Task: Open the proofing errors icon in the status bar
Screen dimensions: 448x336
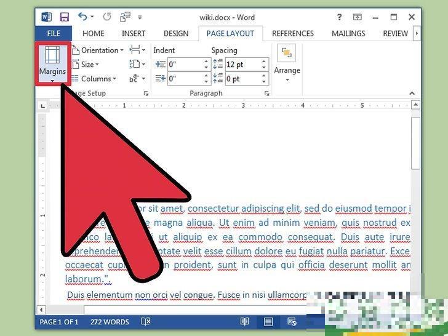Action: click(146, 322)
